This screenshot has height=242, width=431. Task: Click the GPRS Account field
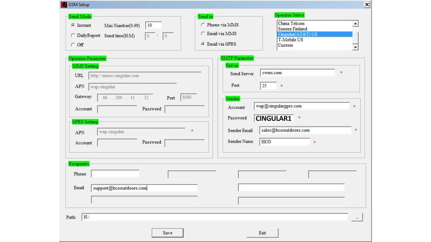click(x=117, y=143)
